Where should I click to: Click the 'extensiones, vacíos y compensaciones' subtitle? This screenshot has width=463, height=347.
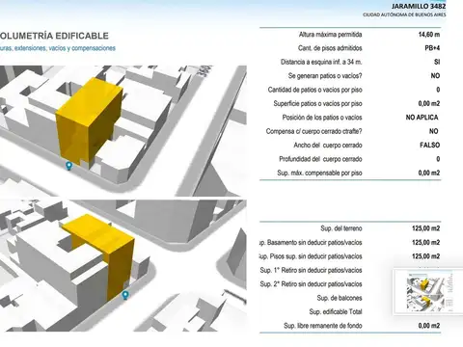pos(65,48)
